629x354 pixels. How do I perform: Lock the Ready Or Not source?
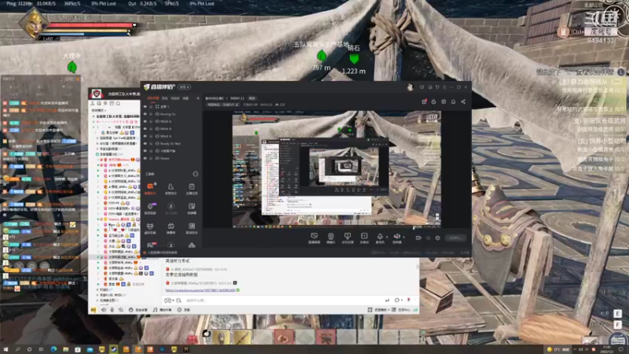pyautogui.click(x=151, y=143)
